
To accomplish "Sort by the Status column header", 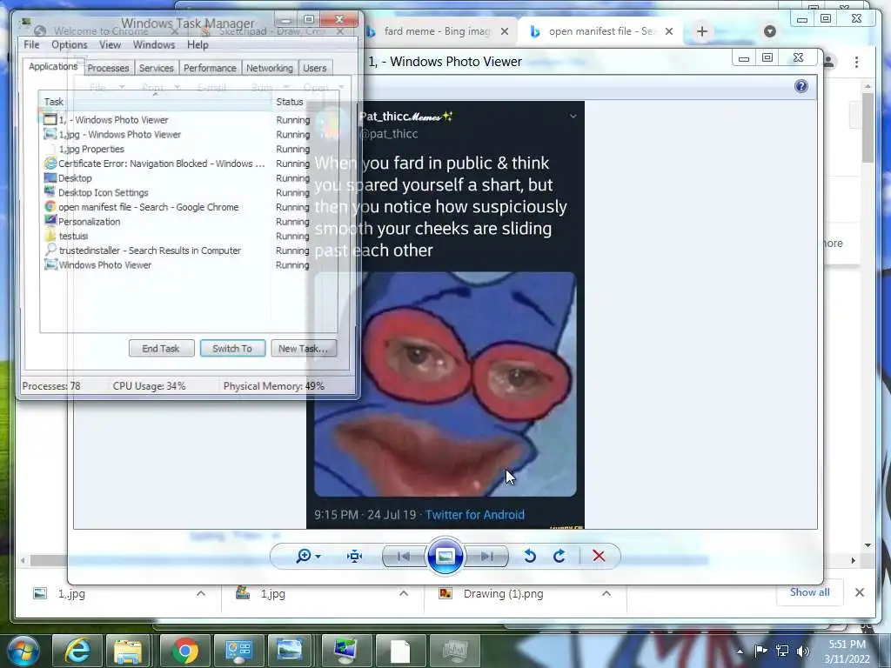I will coord(304,102).
